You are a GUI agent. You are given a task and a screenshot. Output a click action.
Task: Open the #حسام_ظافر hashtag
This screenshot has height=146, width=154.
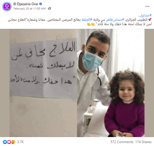(115, 20)
